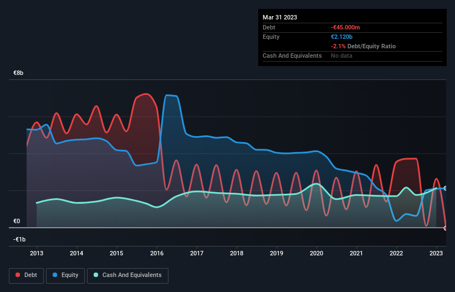455x292 pixels.
Task: Click the -2.1% Debt/Equity Ratio text
Action: tap(364, 46)
